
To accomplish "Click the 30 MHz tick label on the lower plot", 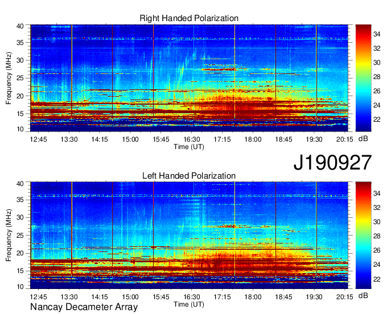I will pos(20,217).
